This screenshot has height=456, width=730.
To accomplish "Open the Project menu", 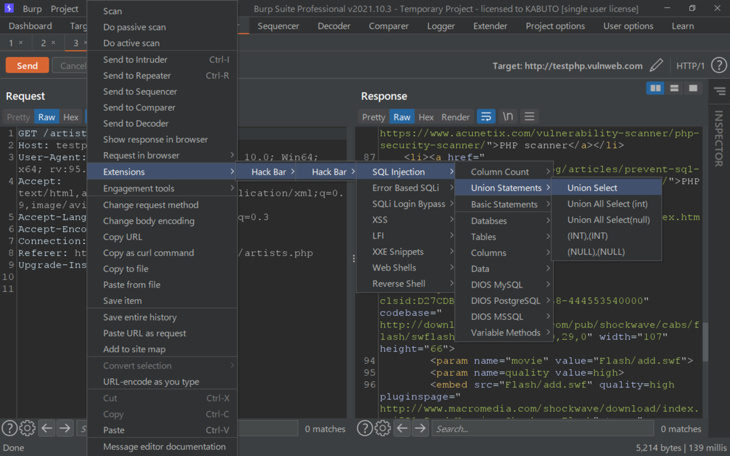I will pos(65,9).
